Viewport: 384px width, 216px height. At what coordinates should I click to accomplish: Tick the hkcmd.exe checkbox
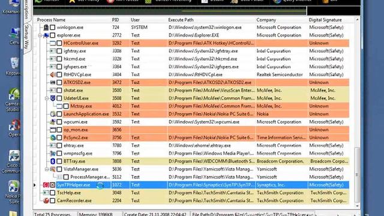pos(59,59)
